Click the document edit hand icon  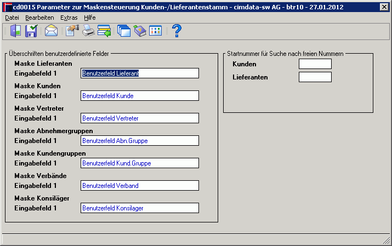pyautogui.click(x=72, y=31)
